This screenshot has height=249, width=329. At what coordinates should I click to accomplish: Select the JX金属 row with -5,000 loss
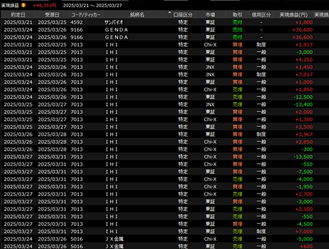click(164, 239)
